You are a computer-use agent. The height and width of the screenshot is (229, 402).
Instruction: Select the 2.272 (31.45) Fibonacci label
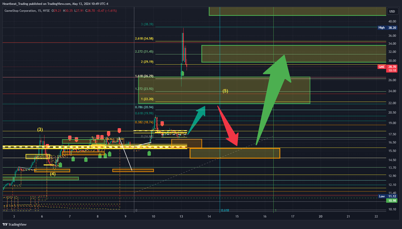[x=144, y=52]
